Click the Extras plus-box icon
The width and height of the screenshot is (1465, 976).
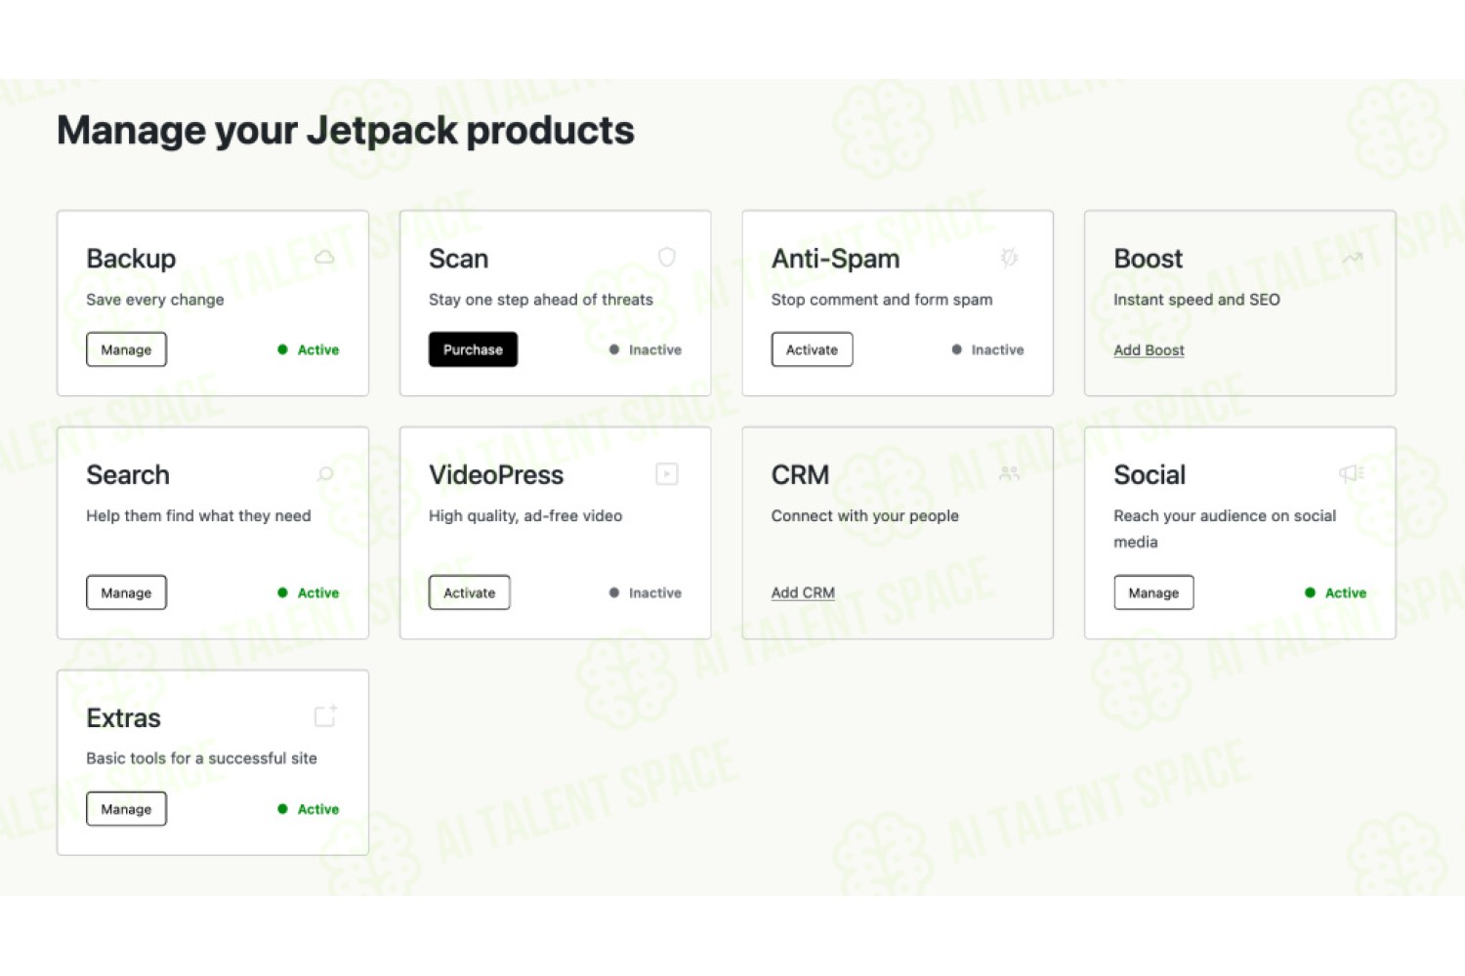click(x=325, y=715)
